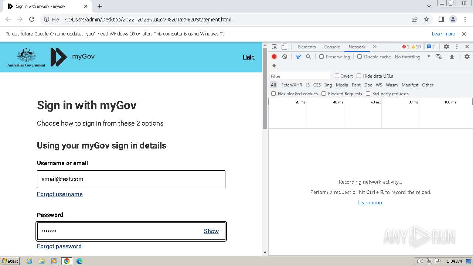The height and width of the screenshot is (266, 473).
Task: Check Hide data URLs checkbox
Action: click(359, 76)
